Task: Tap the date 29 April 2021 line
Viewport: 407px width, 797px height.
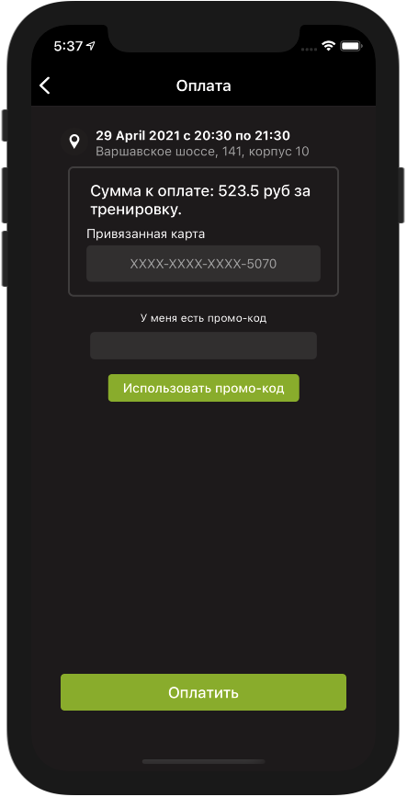Action: tap(193, 136)
